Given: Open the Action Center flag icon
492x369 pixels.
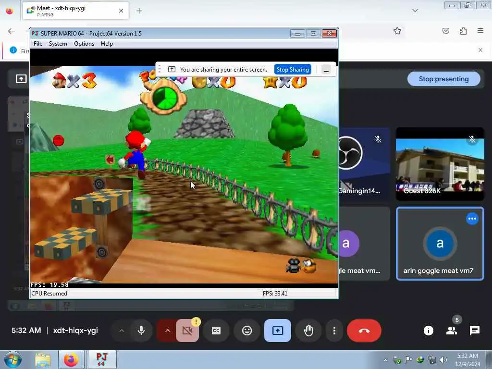Looking at the screenshot, I should click(x=408, y=360).
